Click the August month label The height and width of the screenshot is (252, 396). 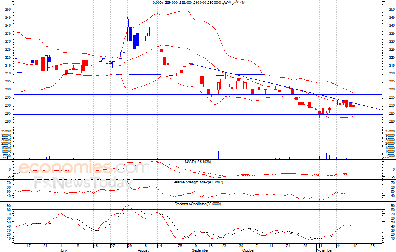pyautogui.click(x=143, y=250)
